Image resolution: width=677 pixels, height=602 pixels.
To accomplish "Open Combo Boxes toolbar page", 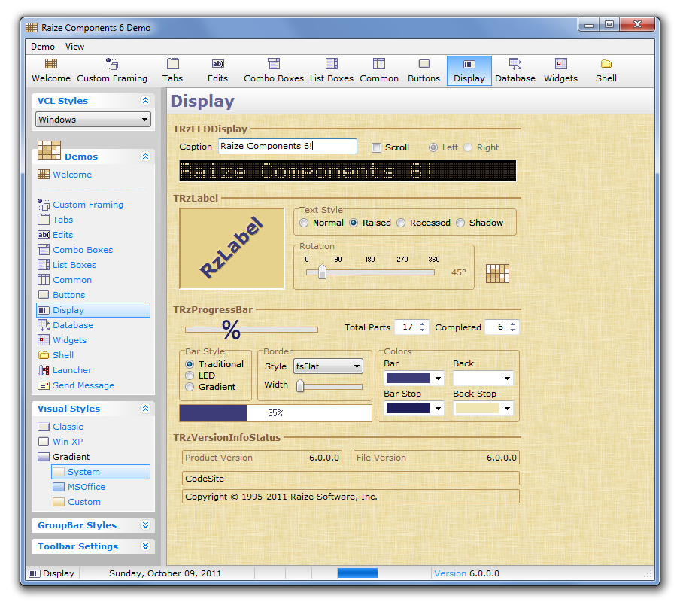I will (x=274, y=71).
